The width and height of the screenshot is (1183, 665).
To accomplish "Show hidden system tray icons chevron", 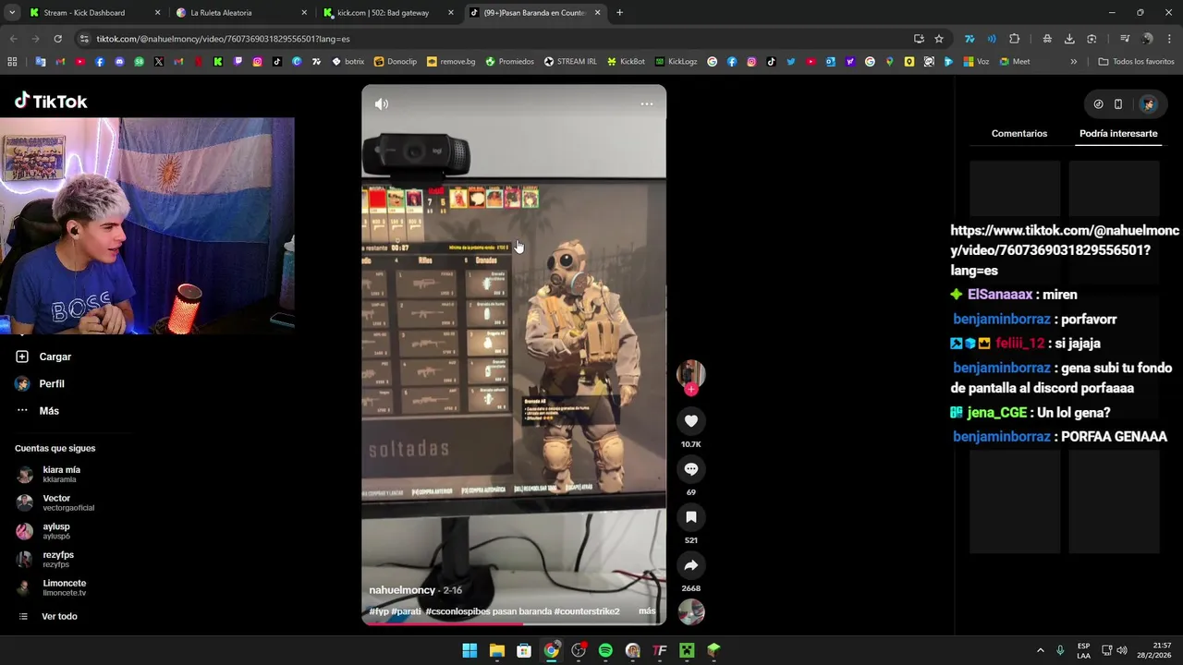I will [1040, 650].
